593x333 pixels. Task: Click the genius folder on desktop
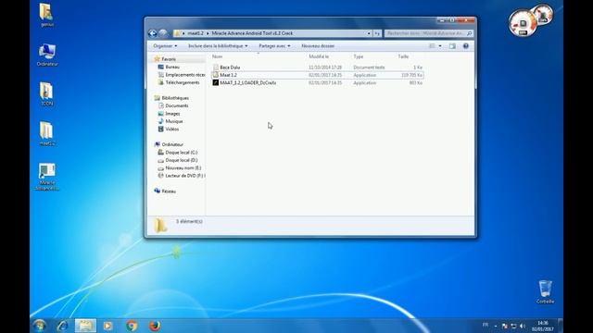click(x=47, y=15)
